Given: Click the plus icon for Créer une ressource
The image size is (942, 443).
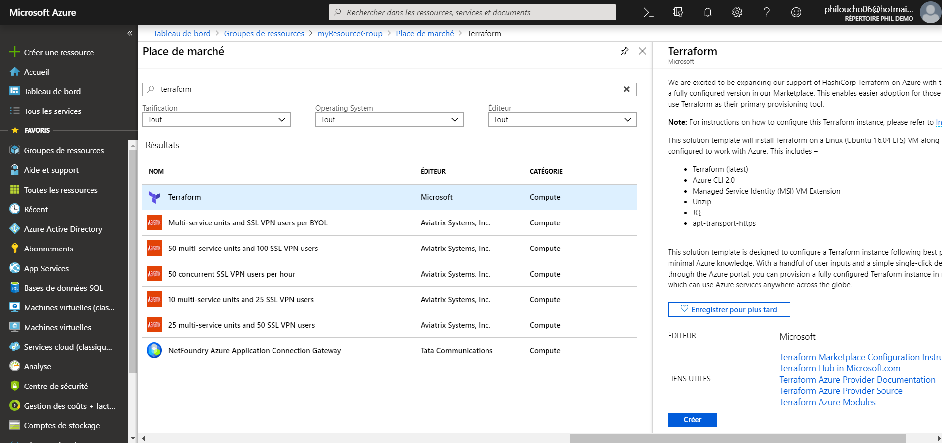Looking at the screenshot, I should [15, 52].
